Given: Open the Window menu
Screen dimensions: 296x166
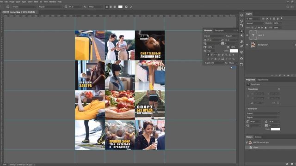Looking at the screenshot, I should 52,2.
